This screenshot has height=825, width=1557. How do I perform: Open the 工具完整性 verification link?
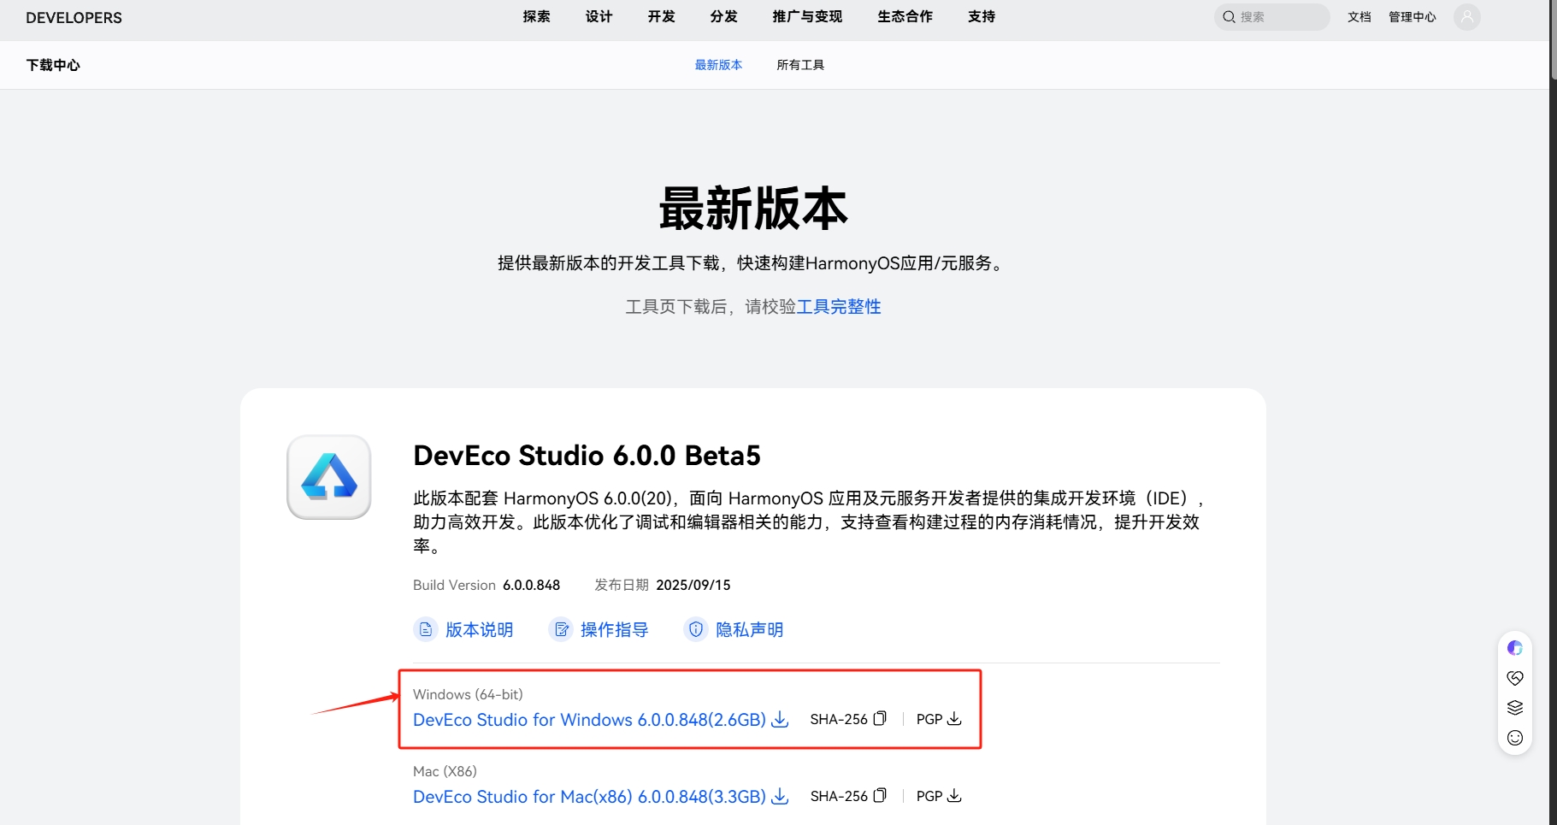(x=838, y=307)
